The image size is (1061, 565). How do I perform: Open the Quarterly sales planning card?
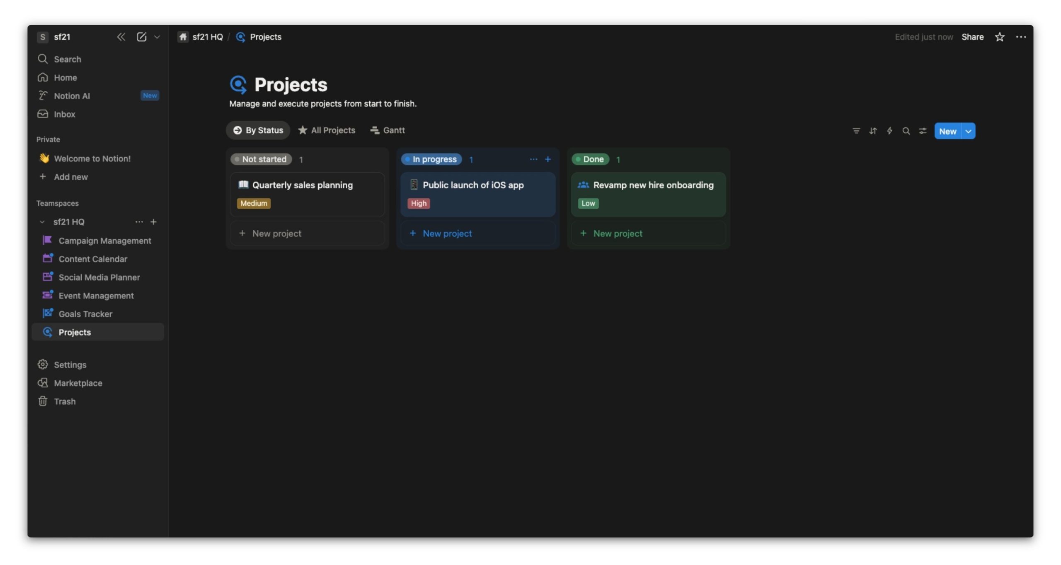(302, 185)
